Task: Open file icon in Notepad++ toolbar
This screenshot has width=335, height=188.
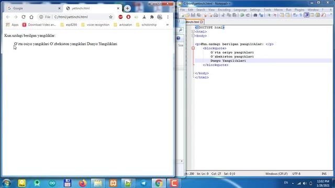Action: click(x=187, y=15)
